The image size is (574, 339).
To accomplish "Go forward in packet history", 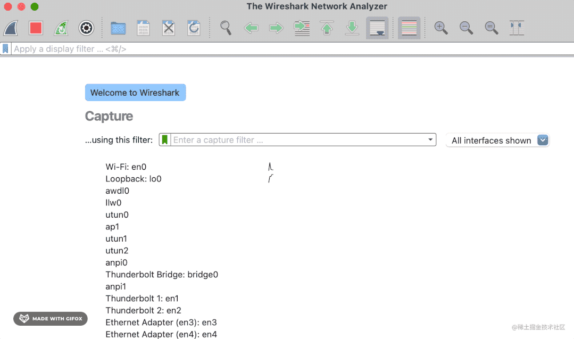I will click(277, 28).
